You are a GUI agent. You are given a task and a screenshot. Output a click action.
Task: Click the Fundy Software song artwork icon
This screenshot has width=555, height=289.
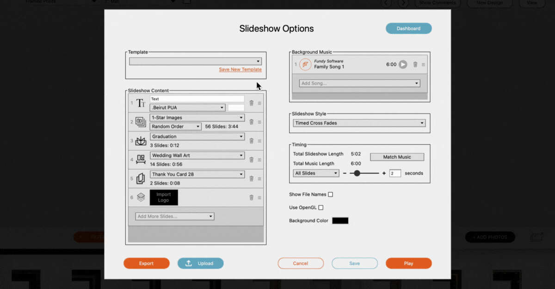(305, 64)
